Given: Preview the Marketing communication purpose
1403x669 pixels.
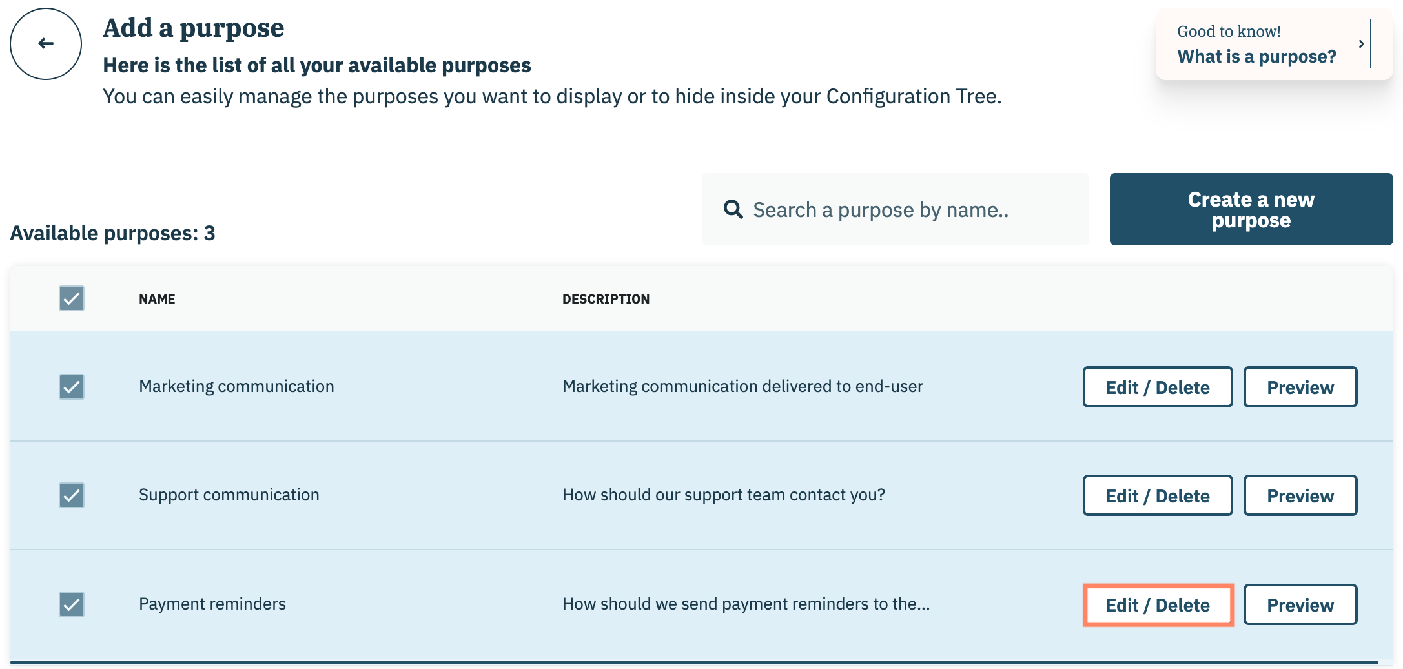Looking at the screenshot, I should [x=1300, y=387].
